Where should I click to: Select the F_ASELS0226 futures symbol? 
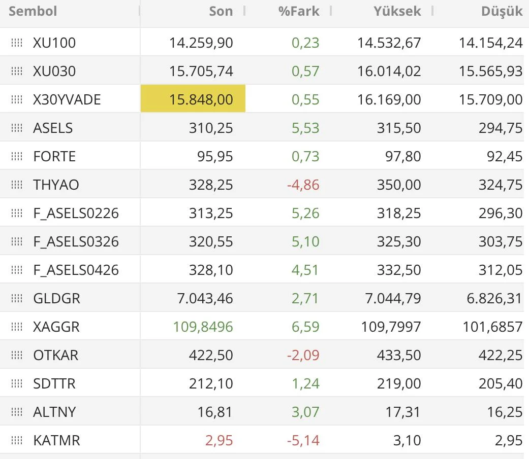(76, 213)
